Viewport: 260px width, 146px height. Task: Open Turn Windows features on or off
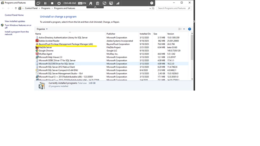point(18,27)
